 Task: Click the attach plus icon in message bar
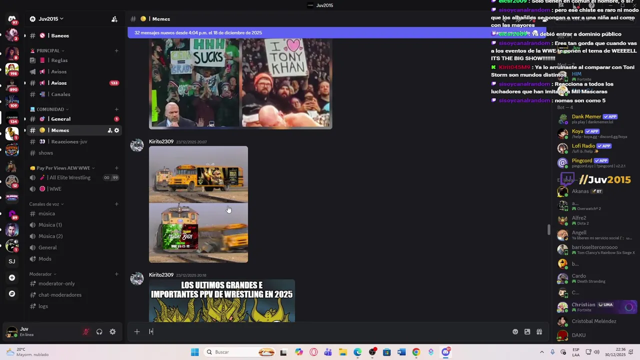[x=136, y=331]
